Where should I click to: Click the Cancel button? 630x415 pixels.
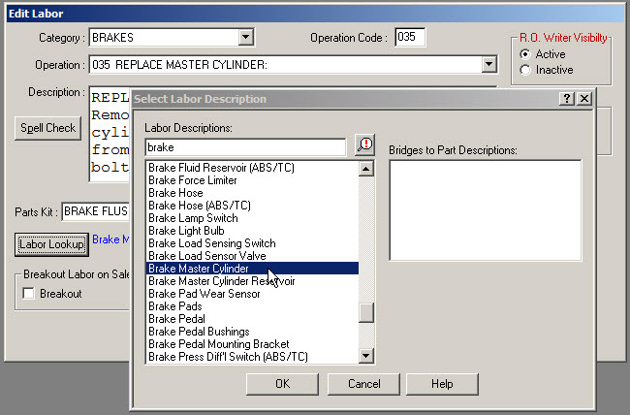pyautogui.click(x=365, y=384)
